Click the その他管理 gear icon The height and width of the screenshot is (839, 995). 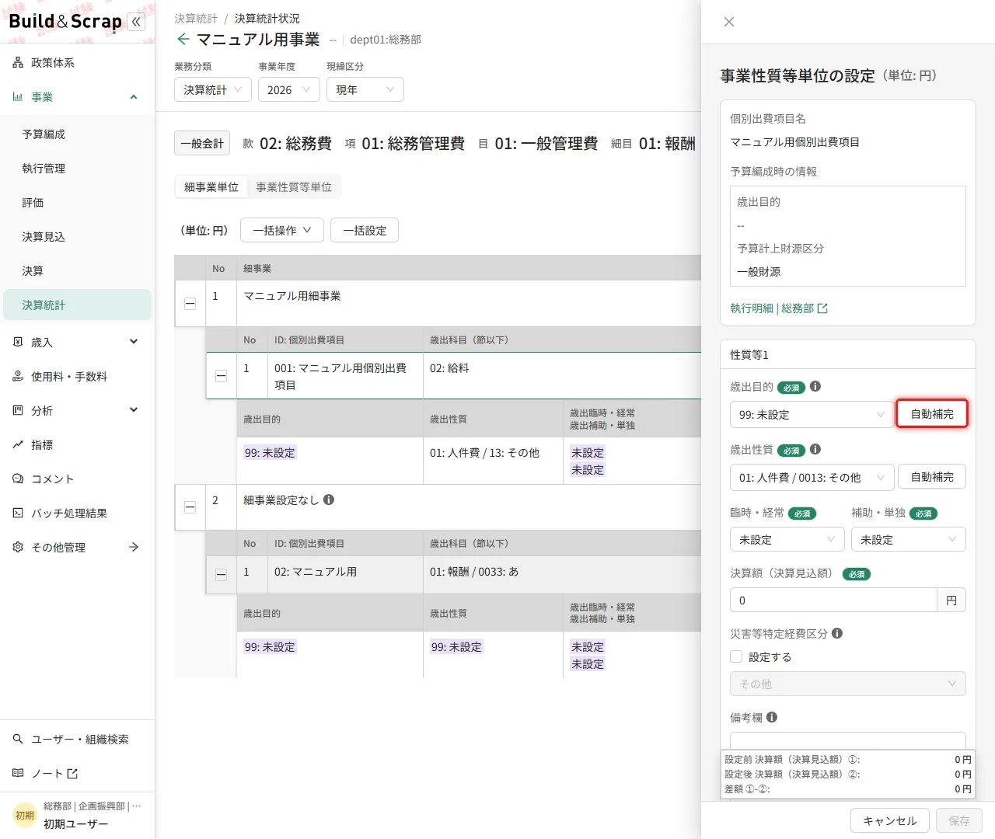point(18,547)
